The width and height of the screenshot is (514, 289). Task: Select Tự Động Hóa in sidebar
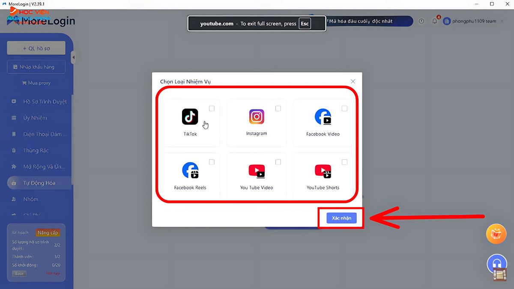(39, 183)
